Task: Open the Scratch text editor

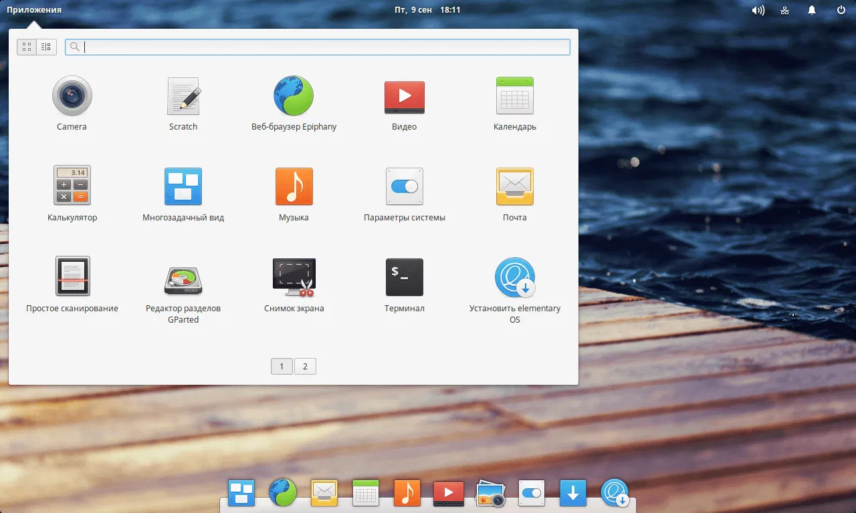Action: tap(183, 97)
